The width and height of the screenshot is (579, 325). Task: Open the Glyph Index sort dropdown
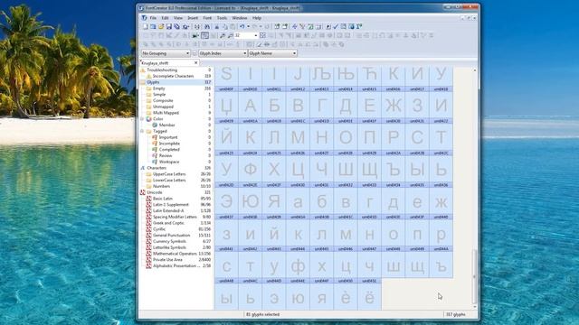(x=223, y=53)
